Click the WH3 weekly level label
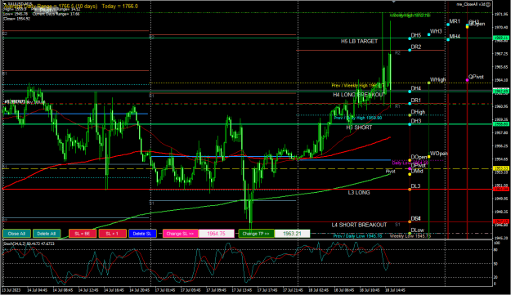Viewport: 511px width, 295px height. (x=436, y=31)
